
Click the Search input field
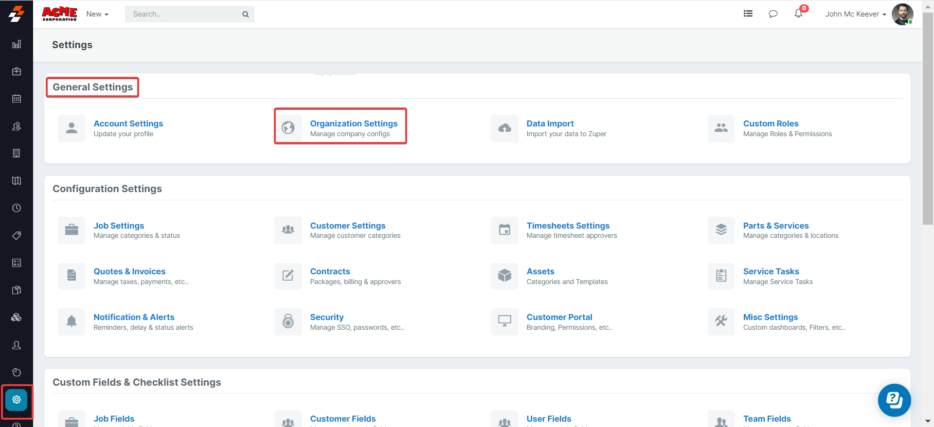185,14
